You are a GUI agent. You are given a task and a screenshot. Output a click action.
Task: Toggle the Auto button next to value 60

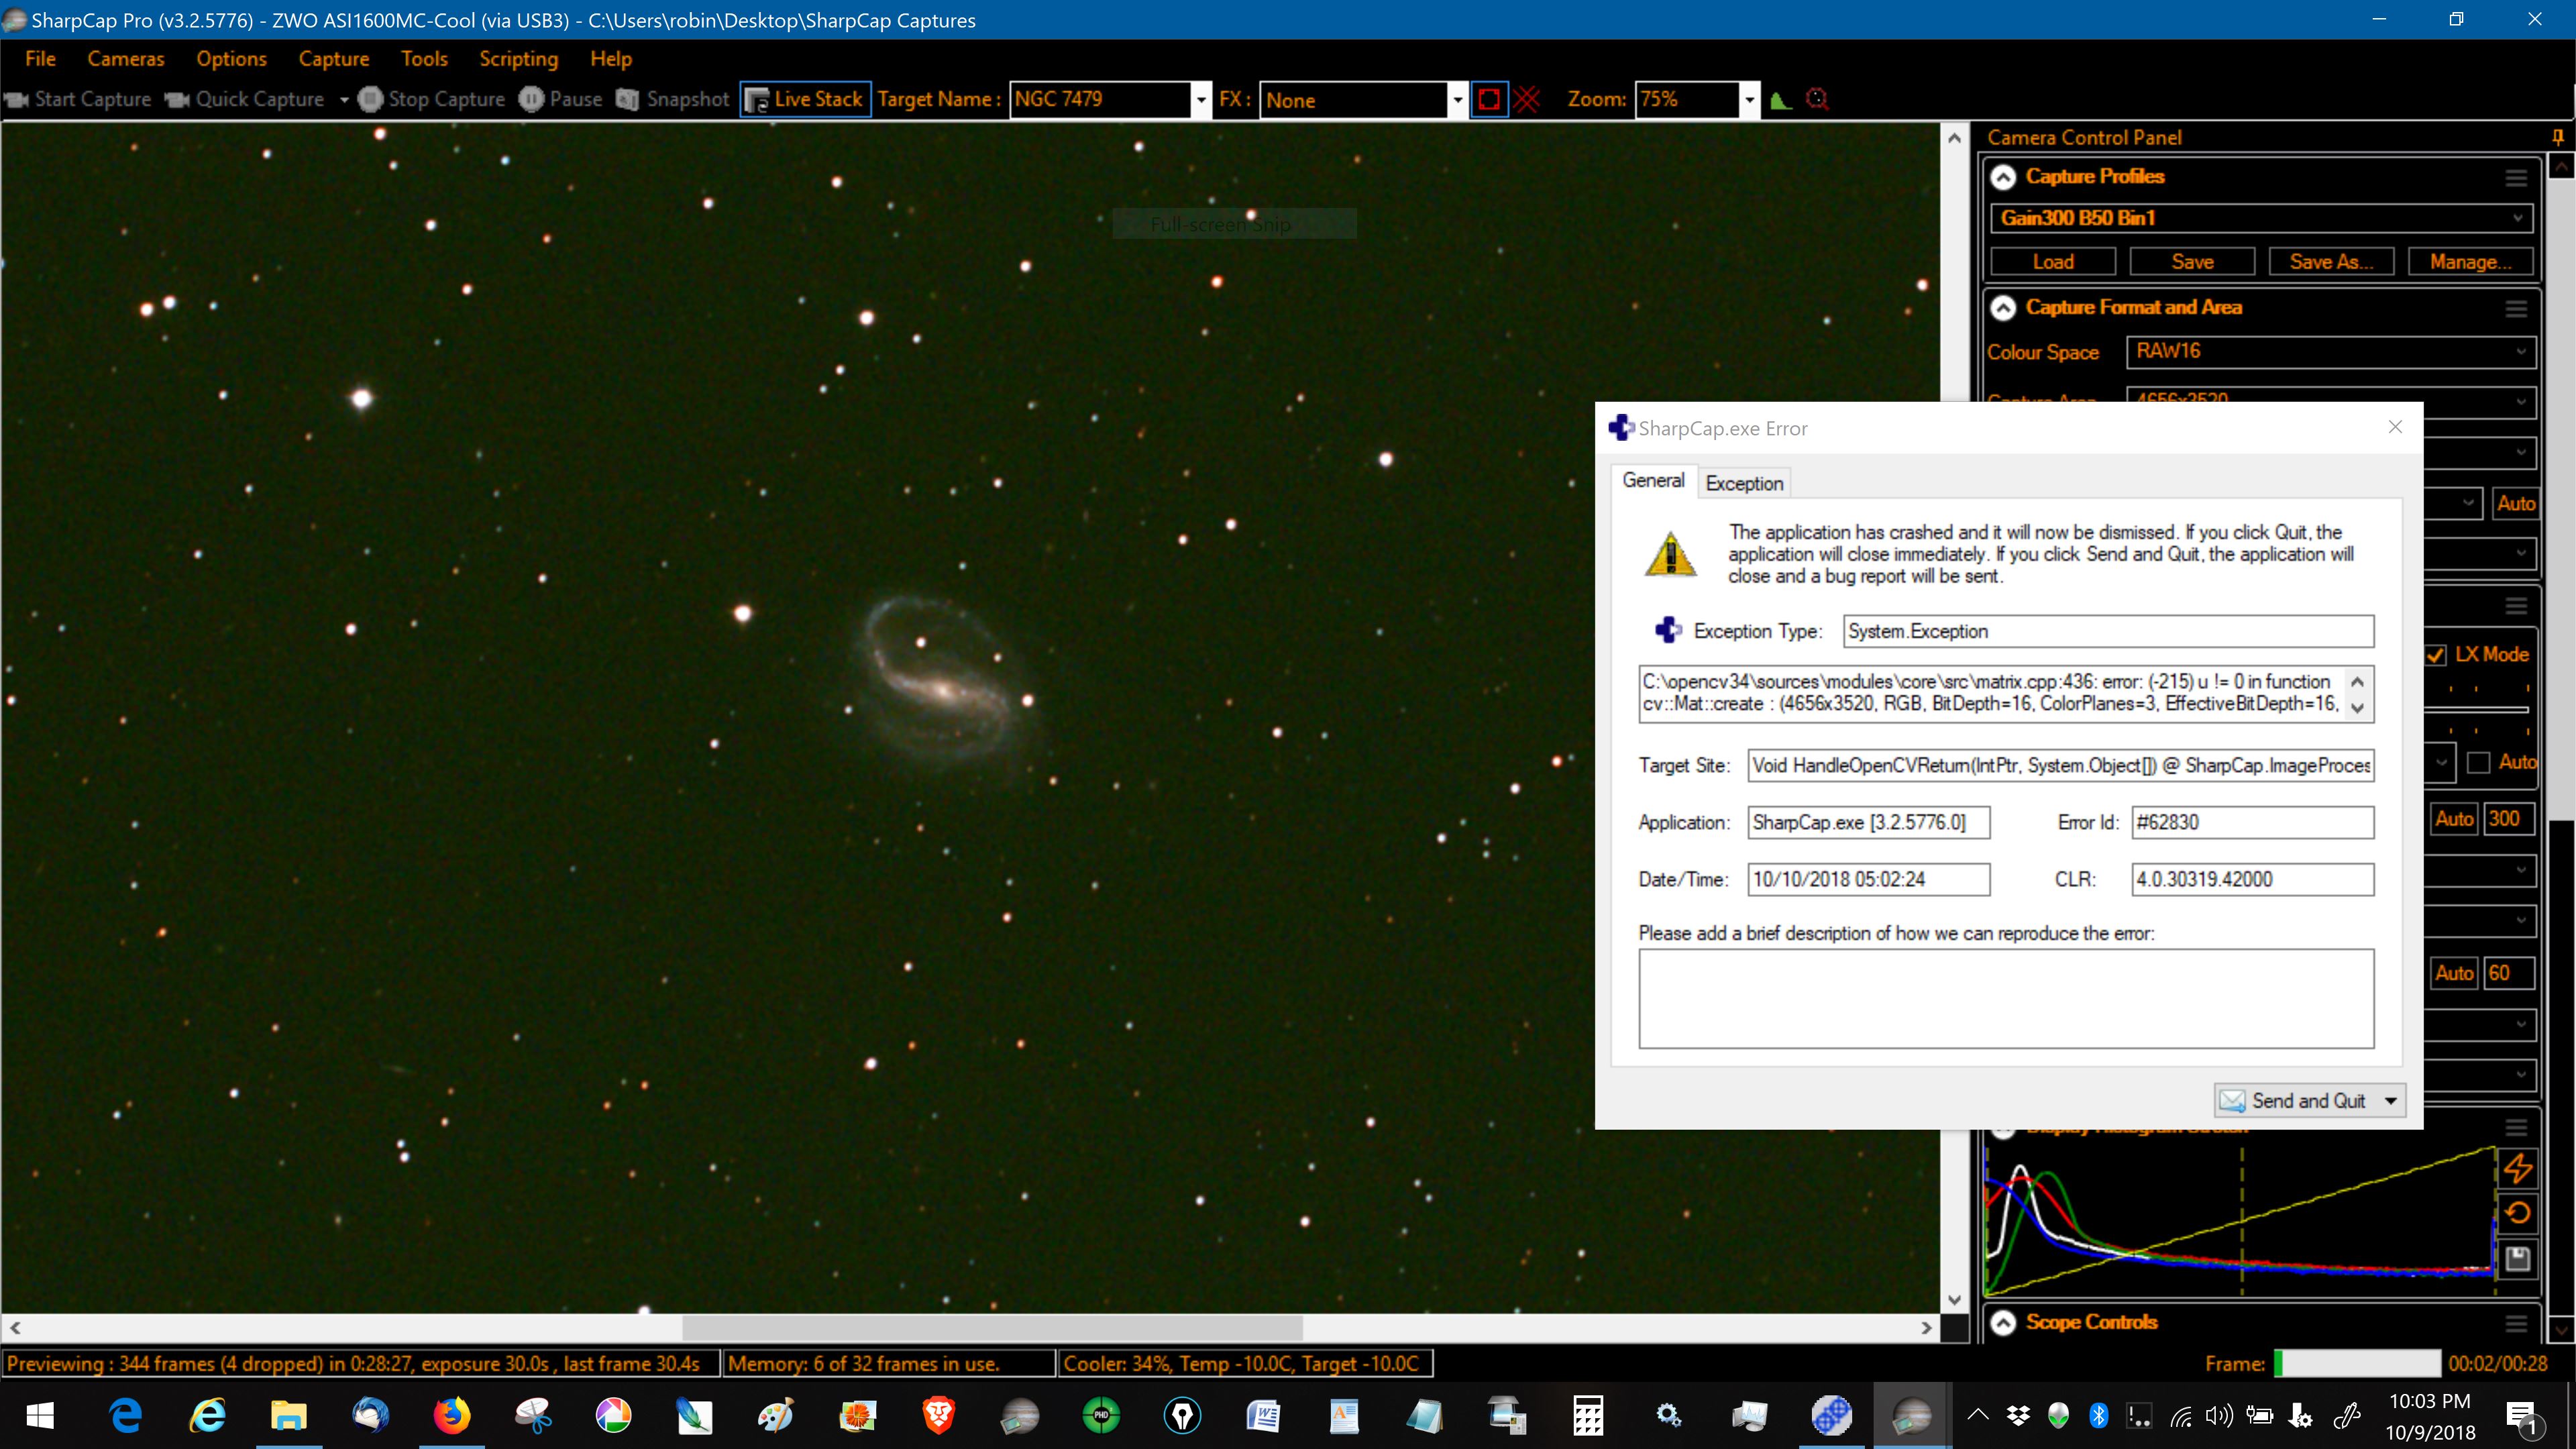tap(2454, 974)
